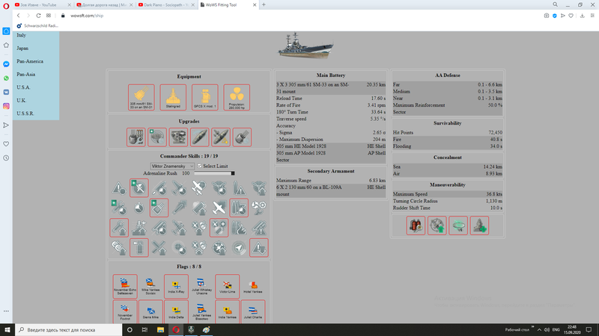Screen dimensions: 599x336
Task: Switch to the Dark Piano browser tab
Action: coord(166,4)
